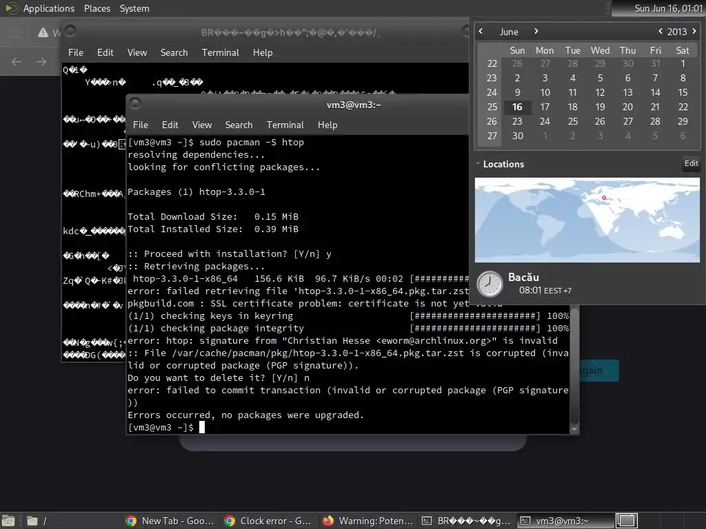Go to next month after June
Screen dimensions: 706x529
[x=536, y=31]
